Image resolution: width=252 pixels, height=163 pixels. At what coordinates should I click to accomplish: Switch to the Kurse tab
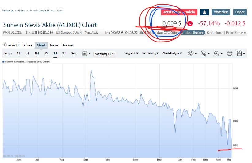(28, 45)
